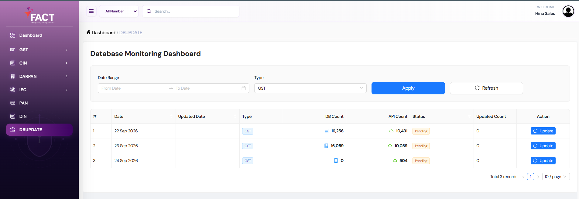Expand the IEC sidebar menu

click(x=39, y=90)
